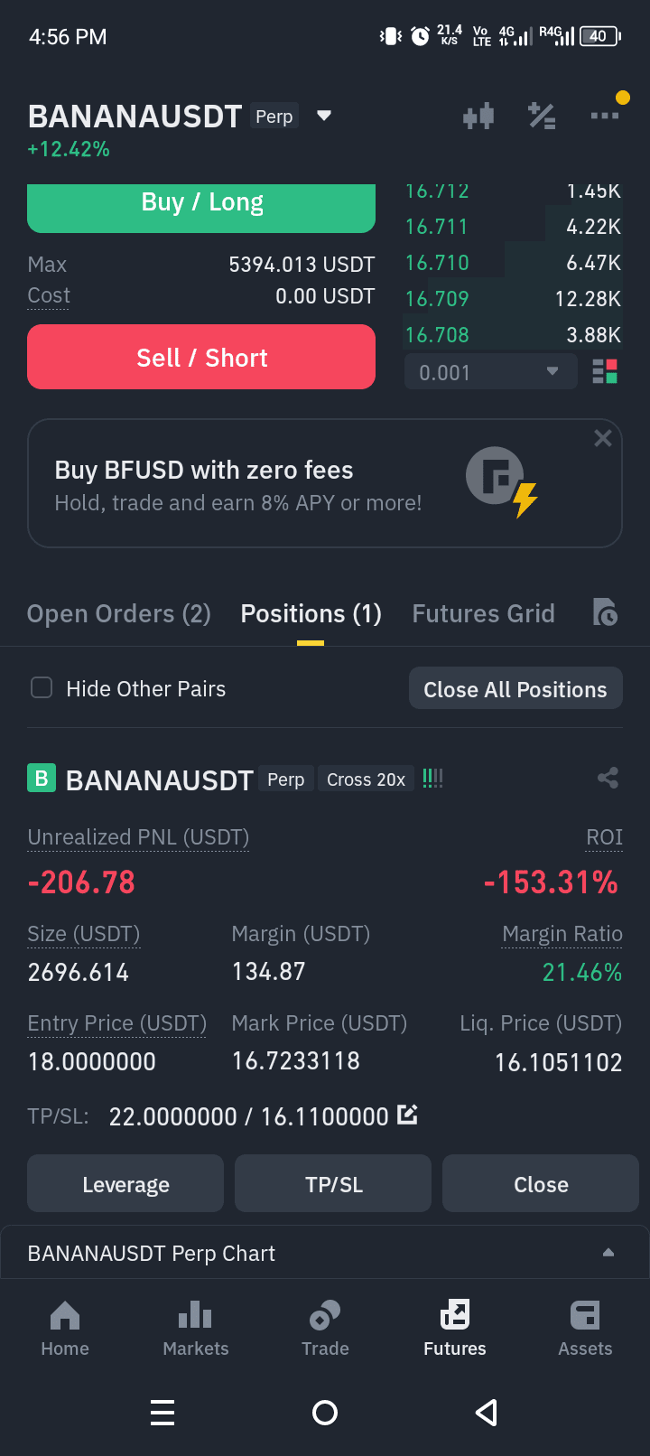Screen dimensions: 650x1456
Task: Dismiss the BFUSD zero fees banner
Action: tap(603, 438)
